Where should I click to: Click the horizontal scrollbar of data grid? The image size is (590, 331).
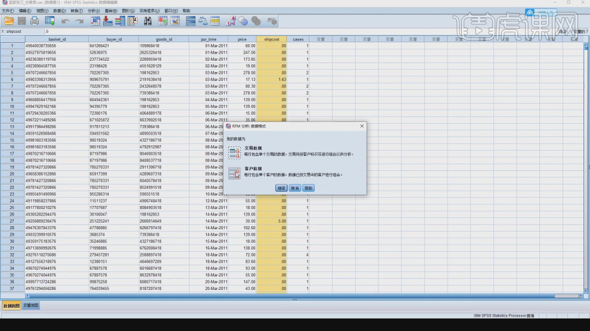303,296
